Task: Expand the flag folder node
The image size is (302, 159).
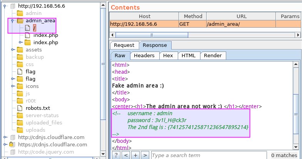Action: (13, 79)
